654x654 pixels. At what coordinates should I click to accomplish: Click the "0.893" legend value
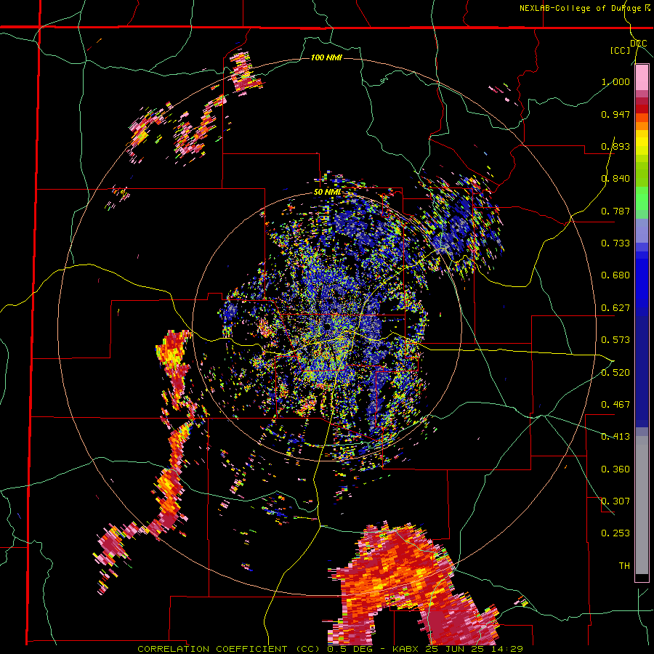pos(615,146)
